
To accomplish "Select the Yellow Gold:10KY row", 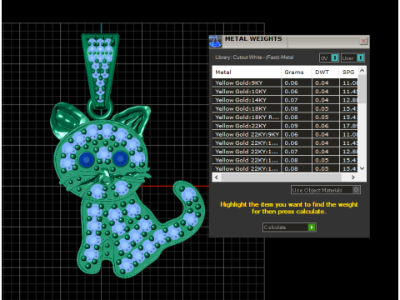I will [x=285, y=92].
